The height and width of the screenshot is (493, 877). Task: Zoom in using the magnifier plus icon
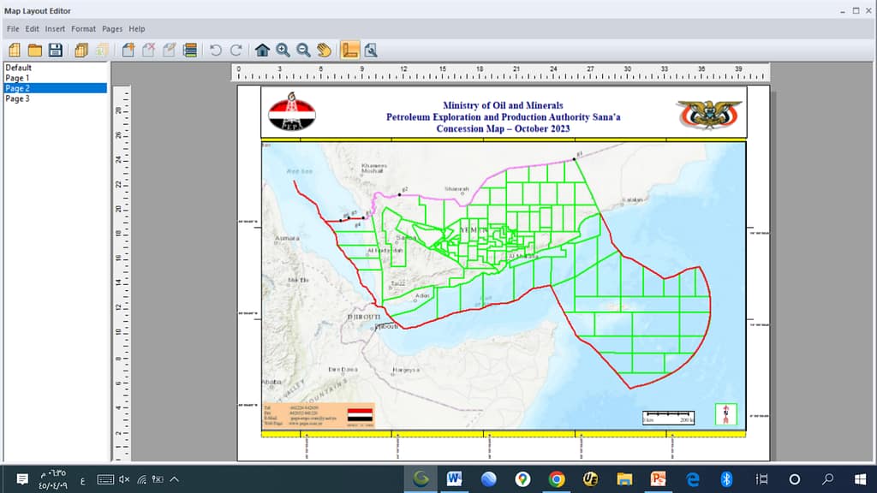click(x=283, y=50)
